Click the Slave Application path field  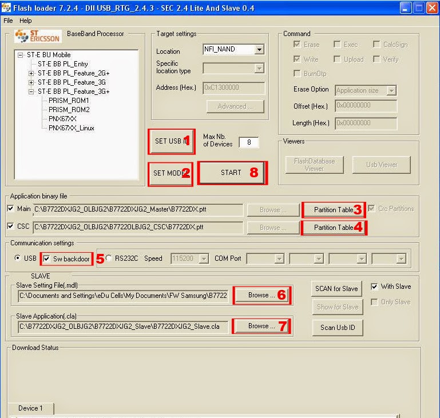click(123, 327)
